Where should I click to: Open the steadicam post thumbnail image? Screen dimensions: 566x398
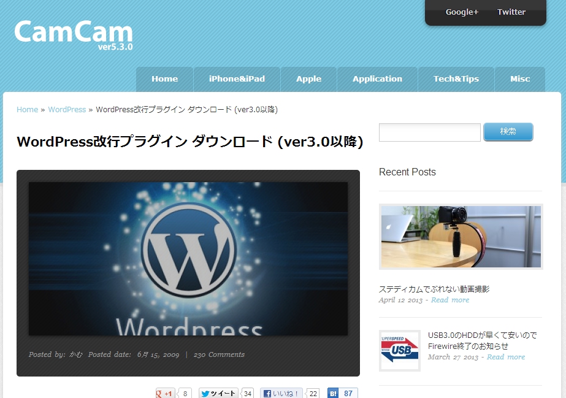[461, 237]
